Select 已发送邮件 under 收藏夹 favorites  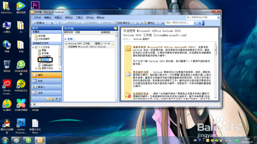click(x=44, y=39)
